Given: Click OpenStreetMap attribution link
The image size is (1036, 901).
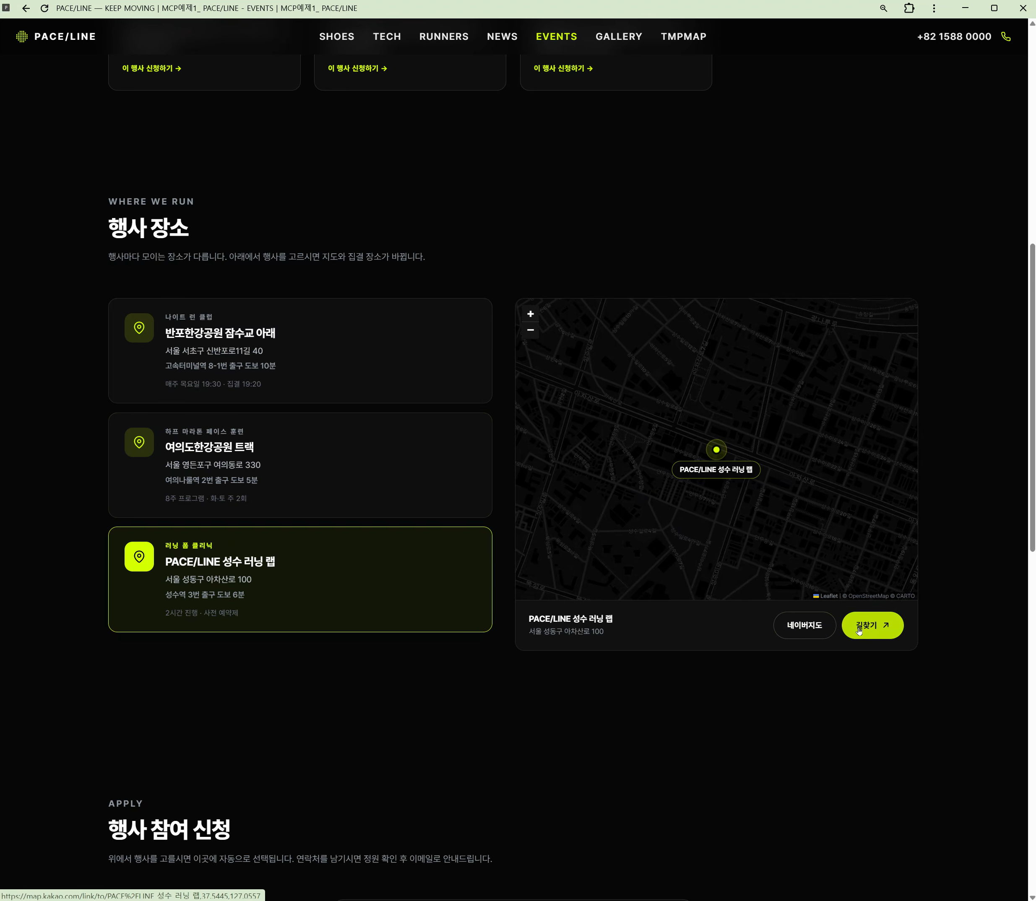Looking at the screenshot, I should (868, 596).
